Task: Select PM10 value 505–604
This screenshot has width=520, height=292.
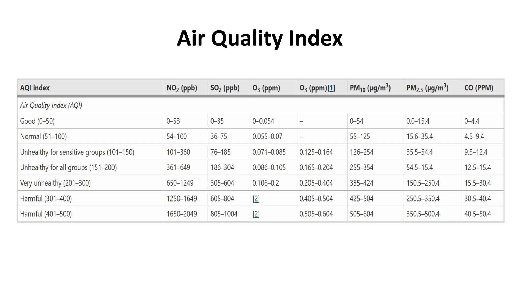Action: pyautogui.click(x=362, y=214)
